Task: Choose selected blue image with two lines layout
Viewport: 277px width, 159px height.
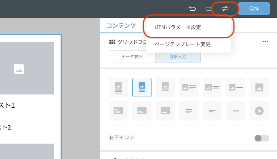Action: [142, 87]
